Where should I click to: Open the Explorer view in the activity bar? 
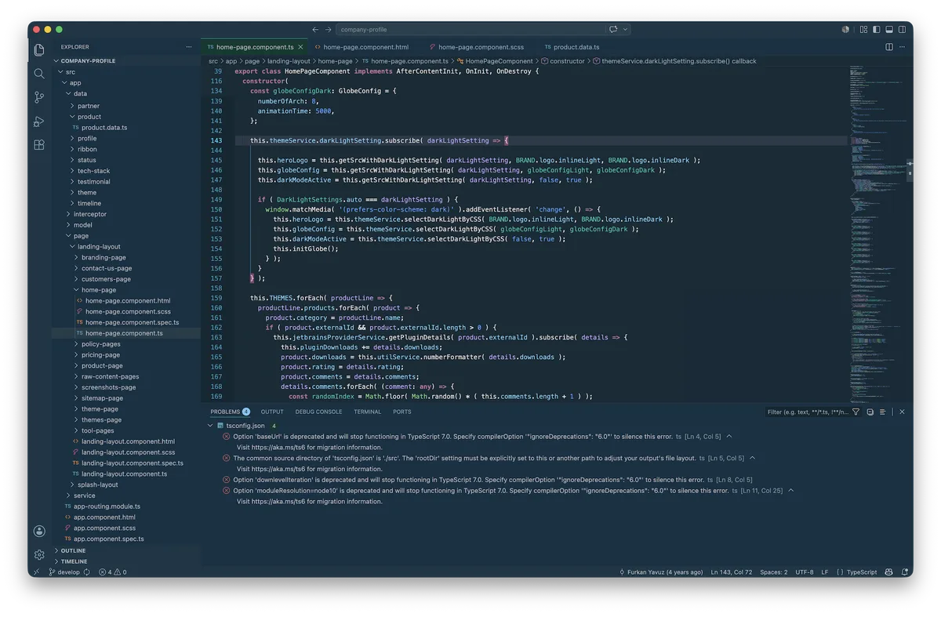click(39, 50)
